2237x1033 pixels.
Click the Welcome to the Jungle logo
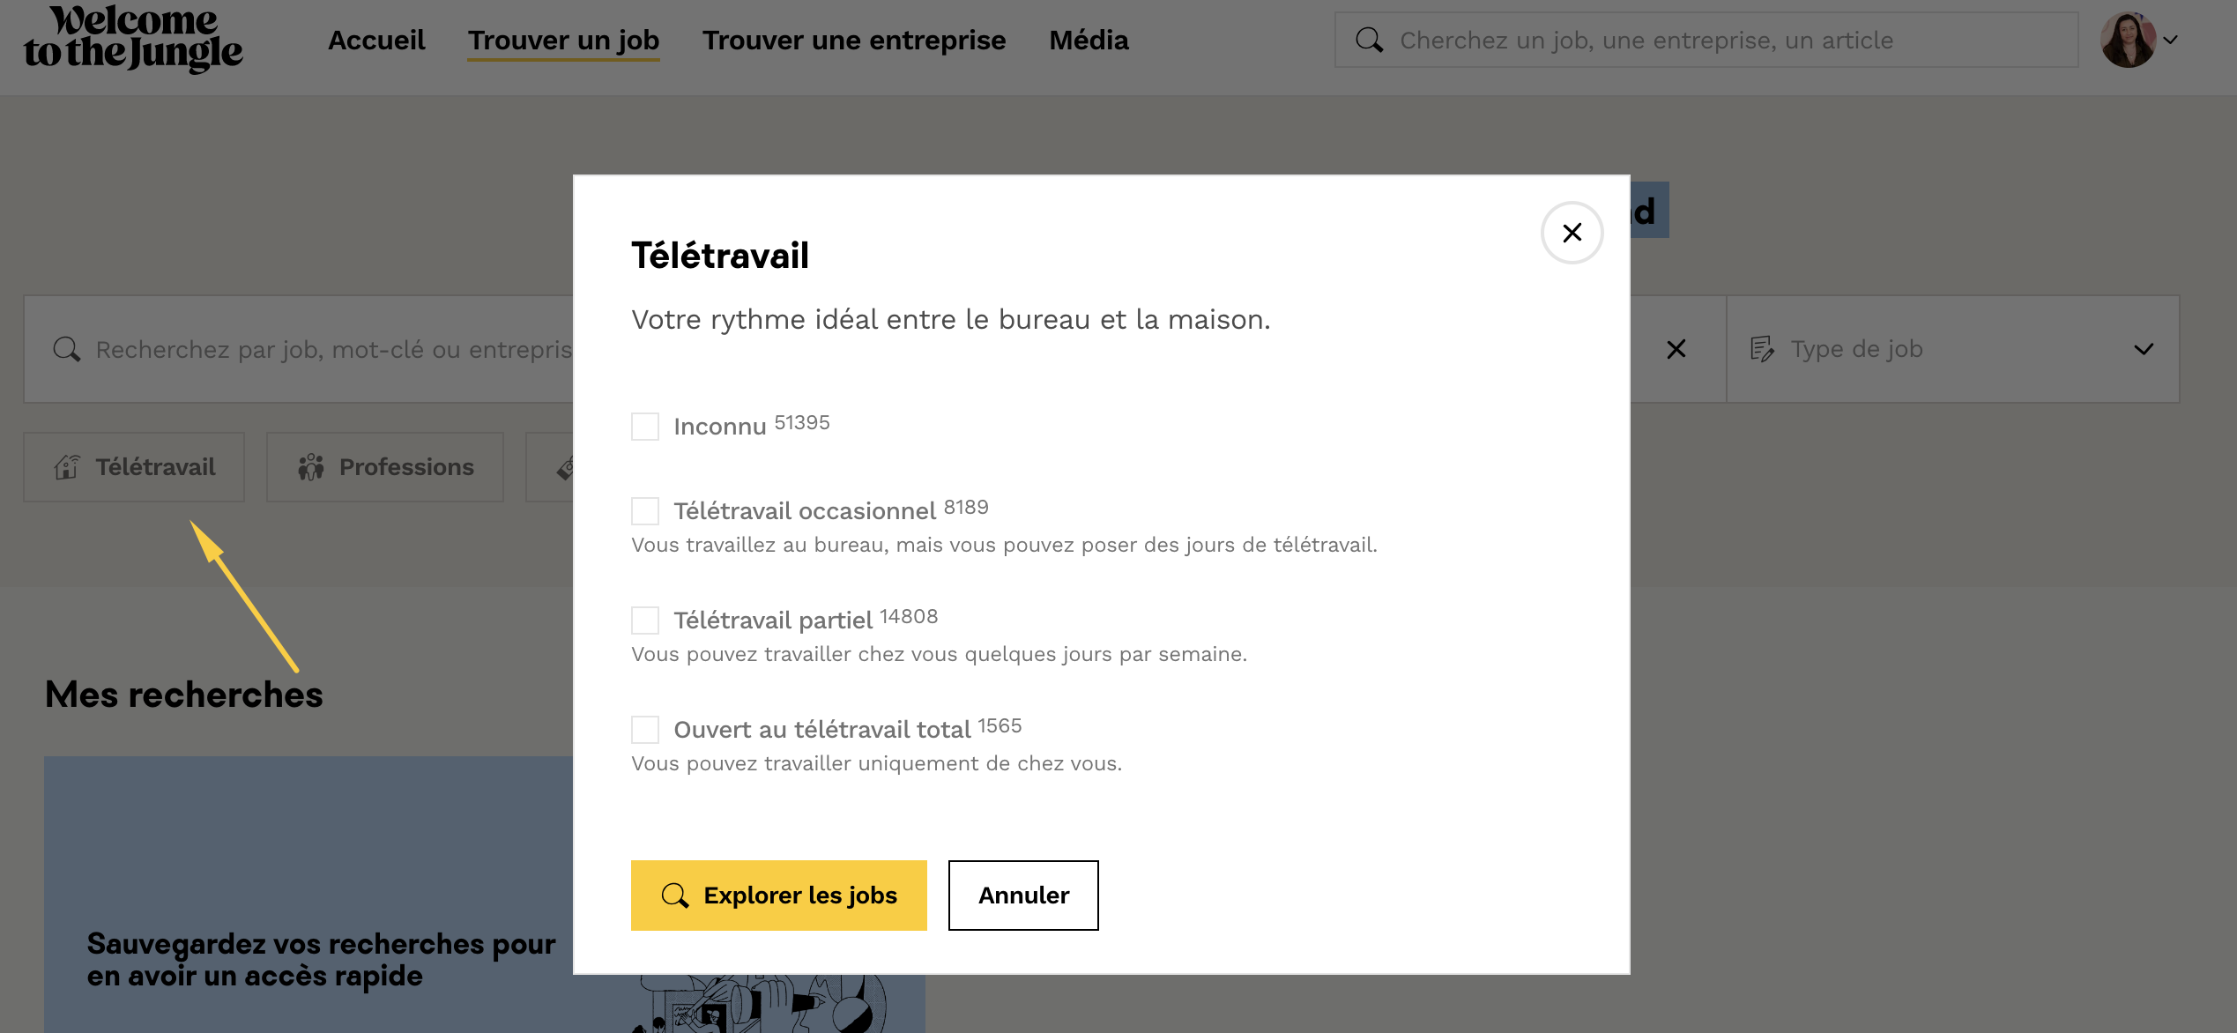point(133,39)
